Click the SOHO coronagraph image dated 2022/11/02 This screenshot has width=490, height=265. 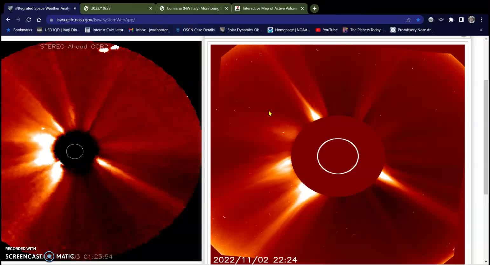pos(337,154)
